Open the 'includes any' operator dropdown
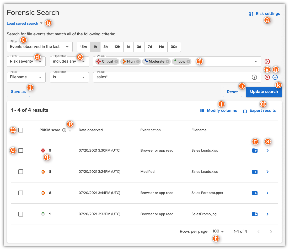Viewport: 289px width, 250px height. [x=69, y=62]
